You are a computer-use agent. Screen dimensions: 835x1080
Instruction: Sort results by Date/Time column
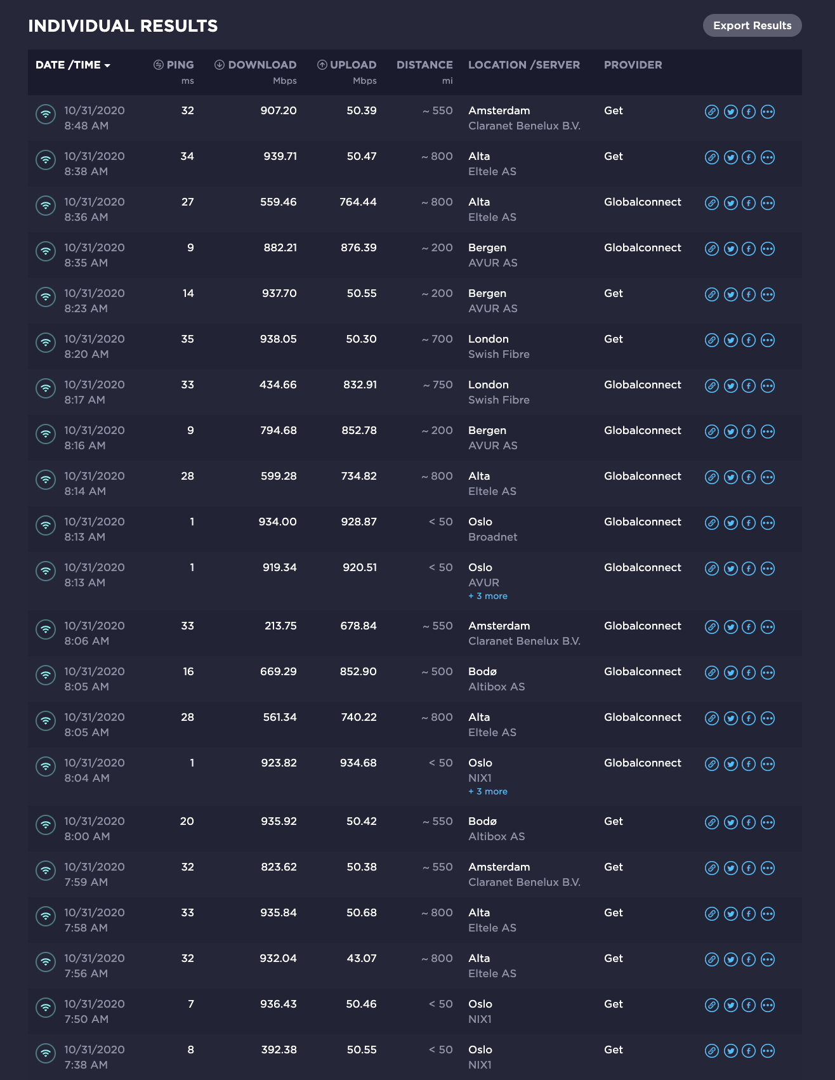coord(73,65)
